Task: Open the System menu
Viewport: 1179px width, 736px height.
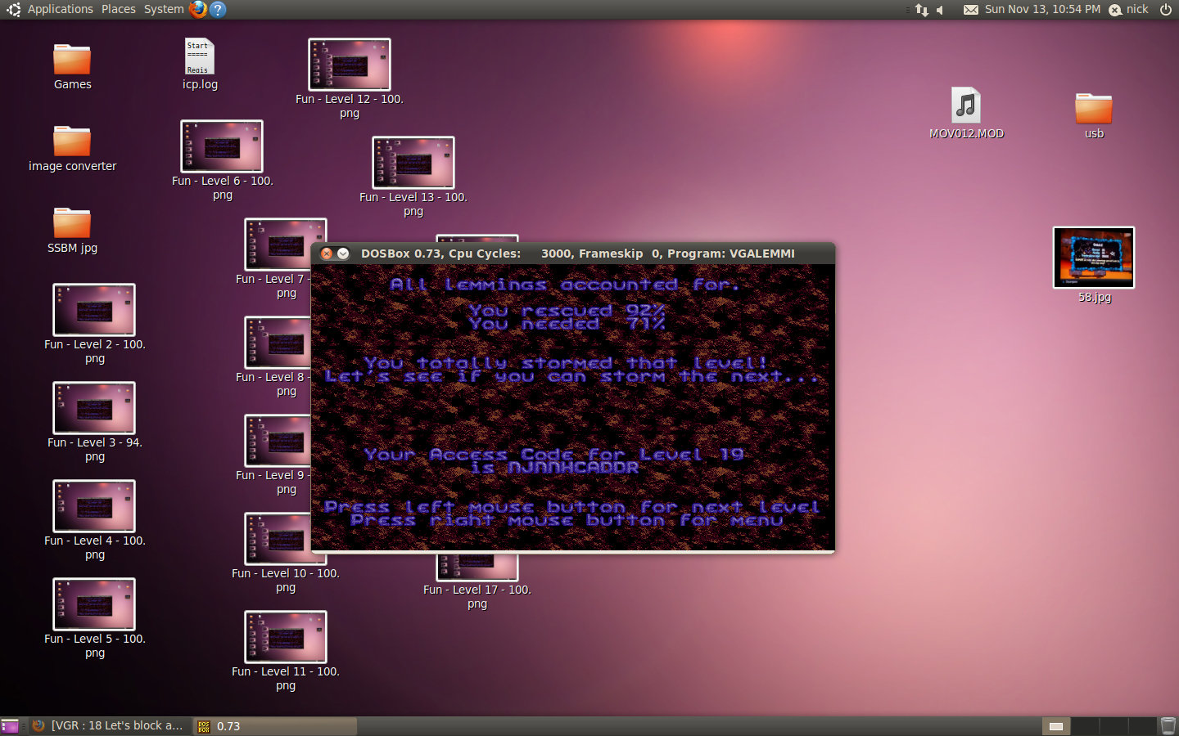Action: pyautogui.click(x=164, y=9)
